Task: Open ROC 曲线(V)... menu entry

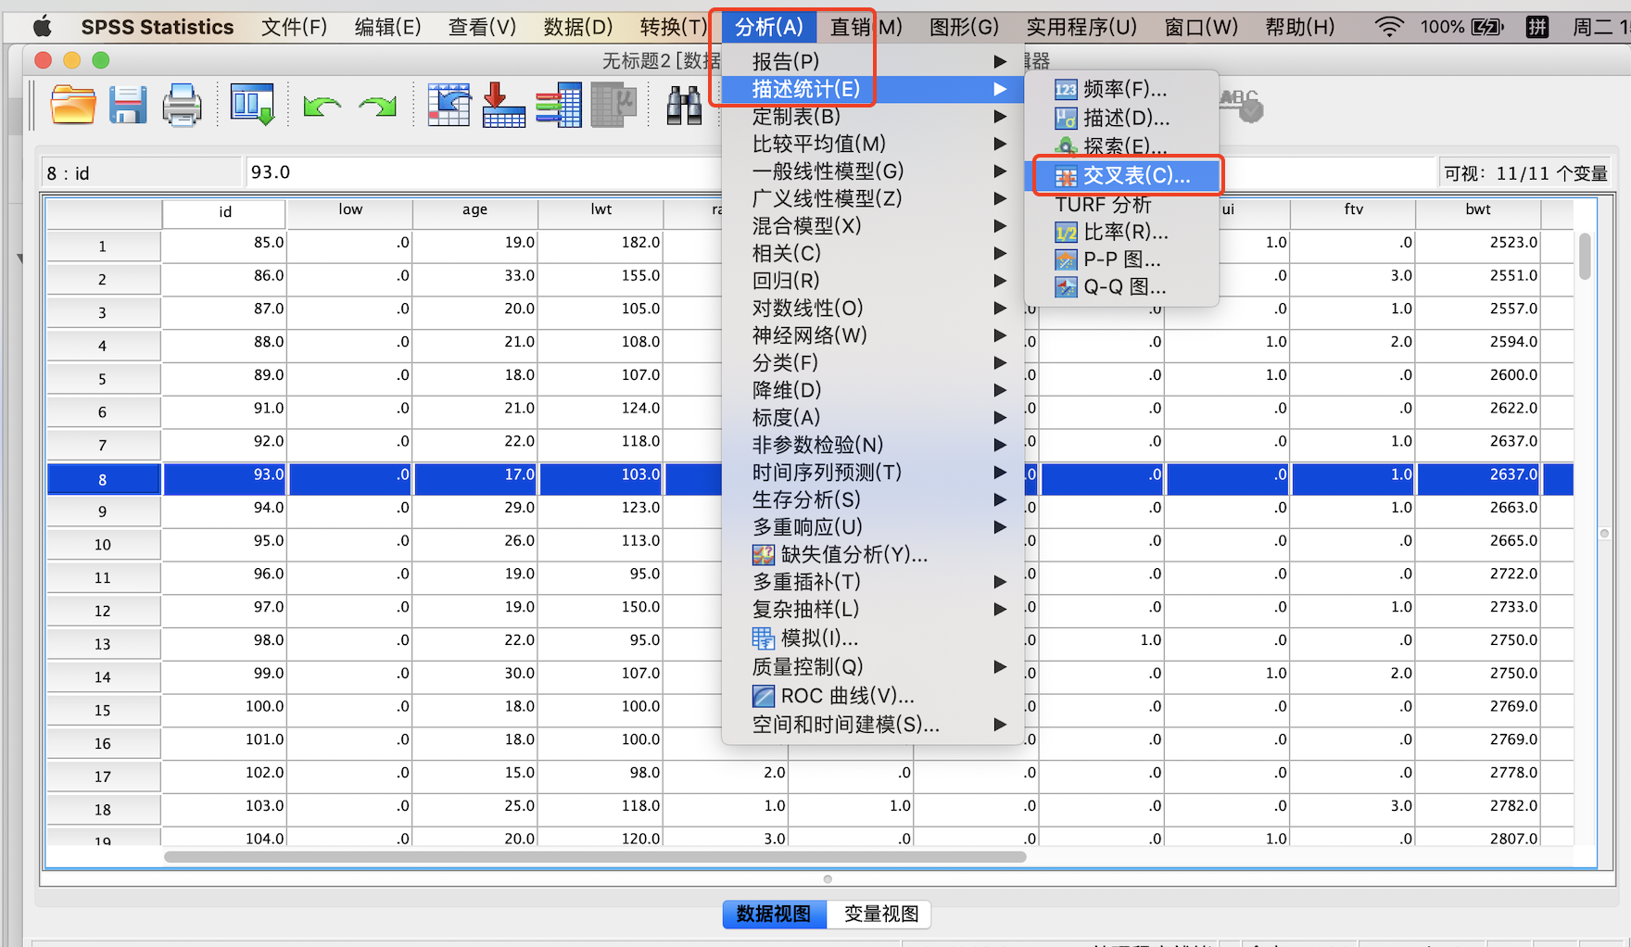Action: click(x=873, y=695)
